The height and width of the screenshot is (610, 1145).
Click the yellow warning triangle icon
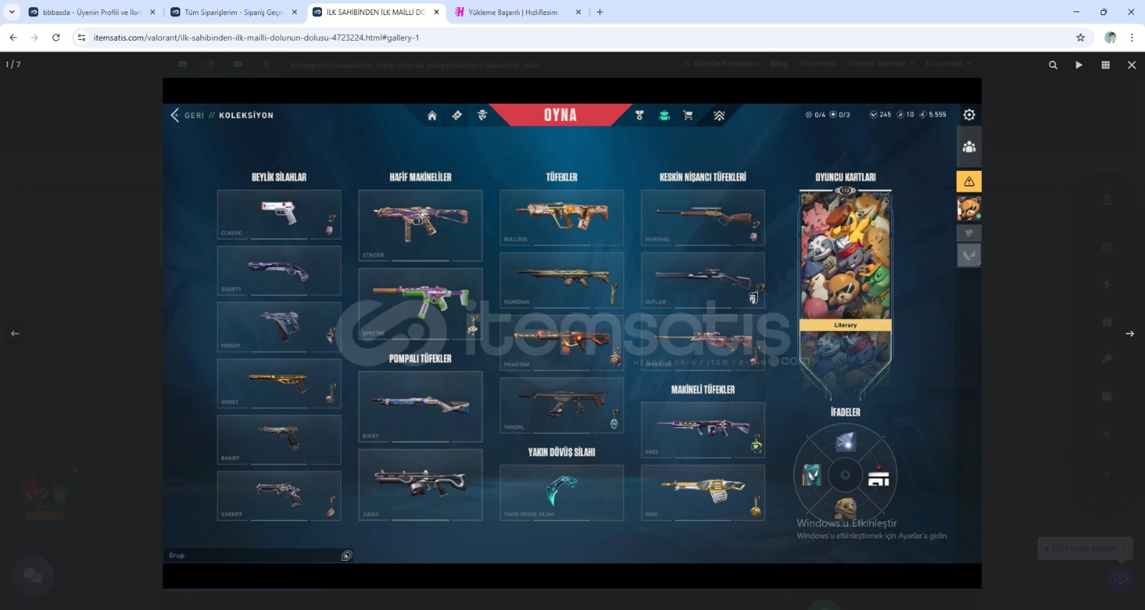pyautogui.click(x=969, y=182)
